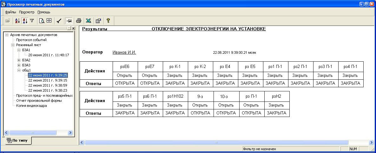Expand the БЗА3 tree node
The height and width of the screenshot is (153, 376).
[19, 65]
